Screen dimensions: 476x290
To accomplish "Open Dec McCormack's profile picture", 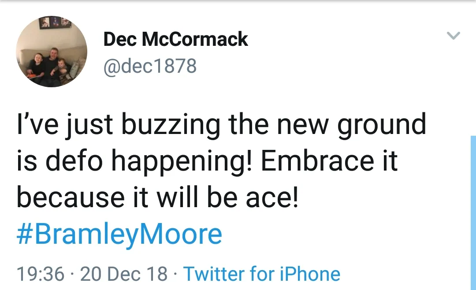I will tap(52, 52).
